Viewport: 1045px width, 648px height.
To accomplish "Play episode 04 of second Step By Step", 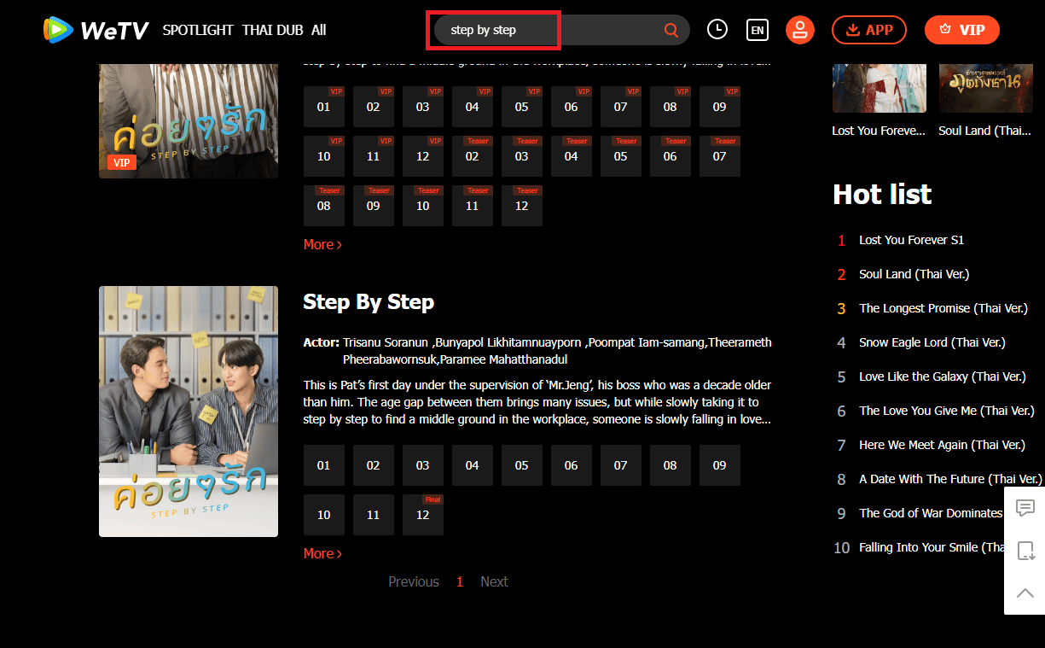I will click(x=473, y=465).
